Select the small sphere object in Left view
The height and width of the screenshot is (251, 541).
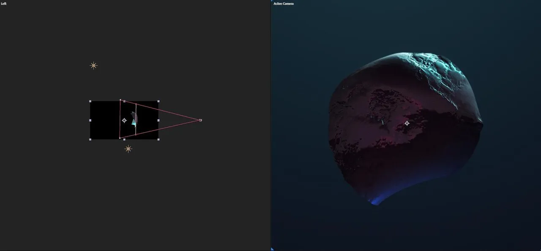tap(134, 119)
